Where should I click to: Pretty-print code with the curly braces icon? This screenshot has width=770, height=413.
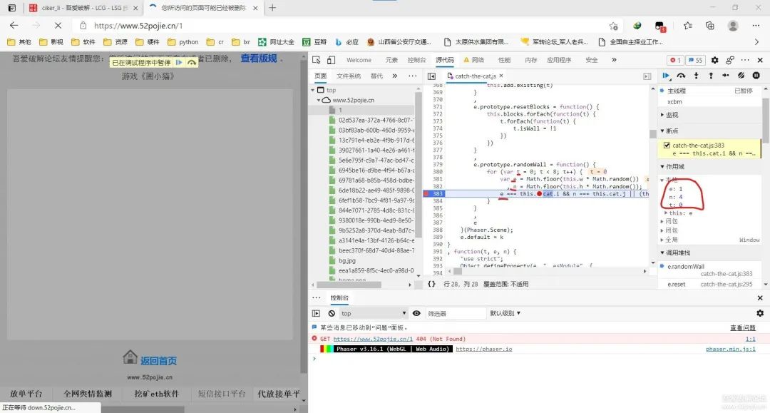click(431, 284)
